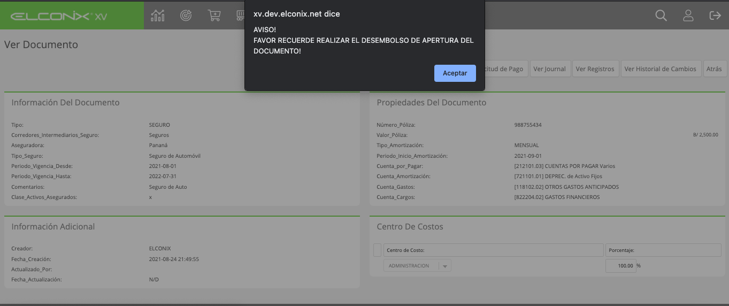Open Ver Historial de Cambios
The width and height of the screenshot is (729, 306).
(x=661, y=68)
